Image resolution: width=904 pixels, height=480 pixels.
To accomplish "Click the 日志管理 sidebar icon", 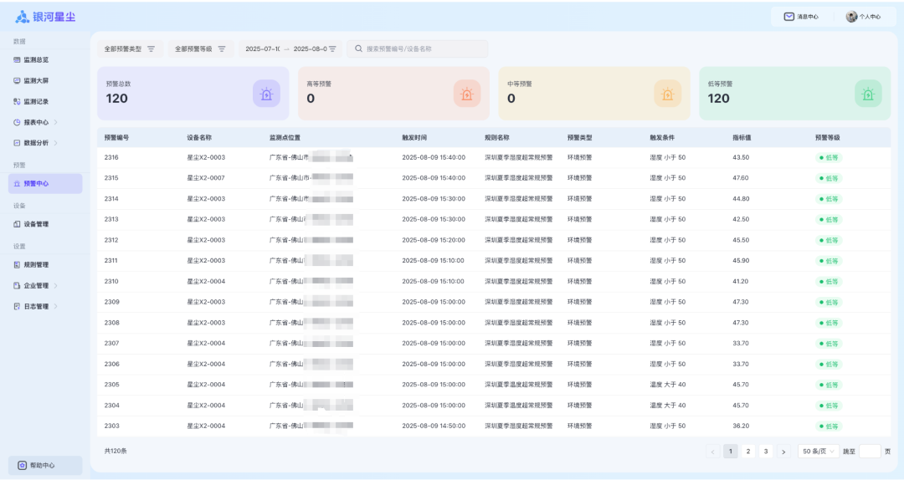I will click(x=17, y=307).
